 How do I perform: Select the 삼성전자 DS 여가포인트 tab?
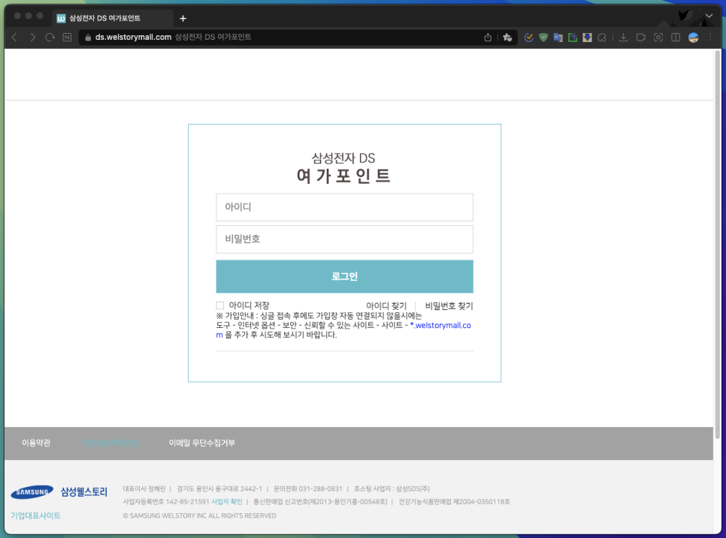tap(113, 18)
